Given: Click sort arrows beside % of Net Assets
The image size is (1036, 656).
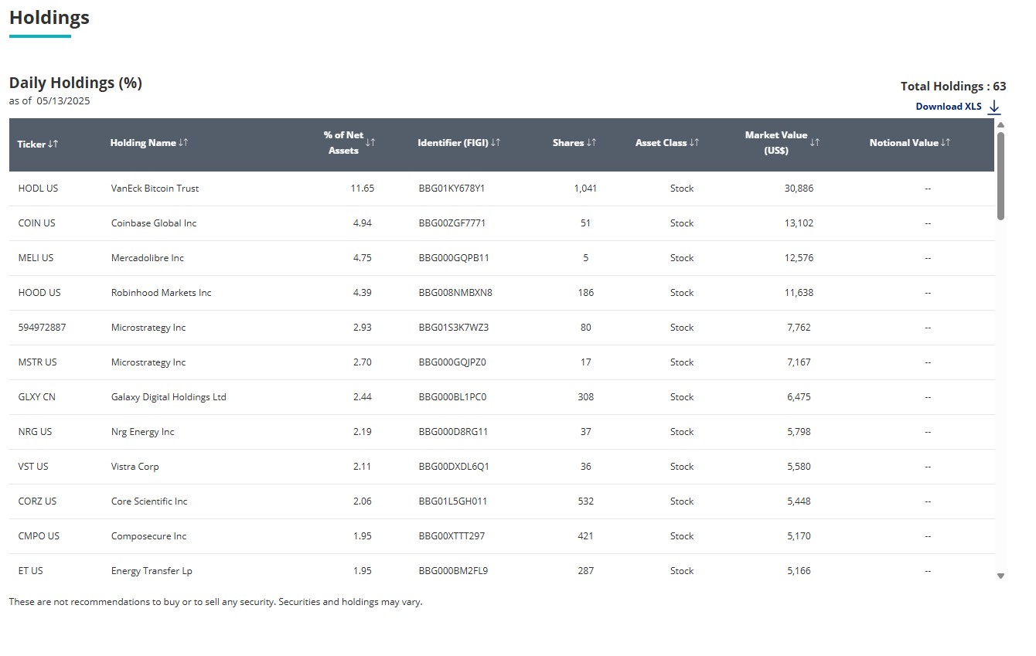Looking at the screenshot, I should (370, 143).
